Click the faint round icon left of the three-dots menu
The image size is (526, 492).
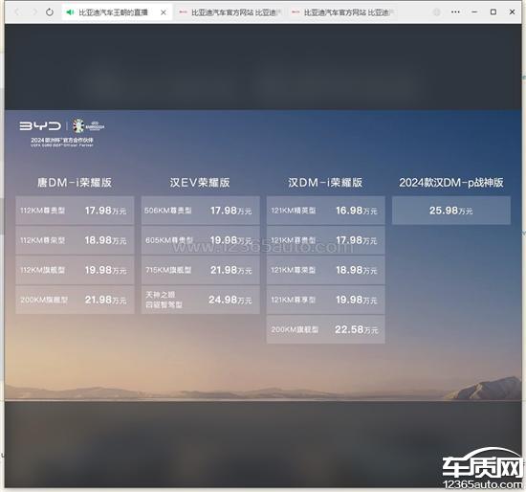[436, 12]
